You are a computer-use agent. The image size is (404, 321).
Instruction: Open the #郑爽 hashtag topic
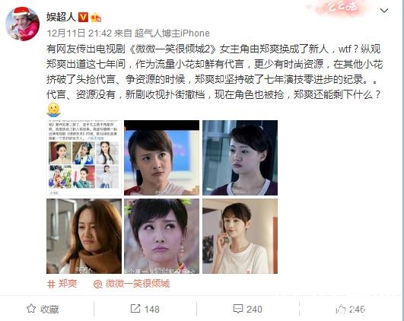pyautogui.click(x=62, y=284)
